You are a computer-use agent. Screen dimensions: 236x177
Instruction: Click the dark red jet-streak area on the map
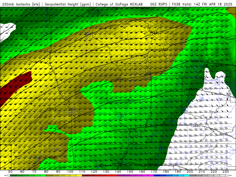(x=14, y=87)
